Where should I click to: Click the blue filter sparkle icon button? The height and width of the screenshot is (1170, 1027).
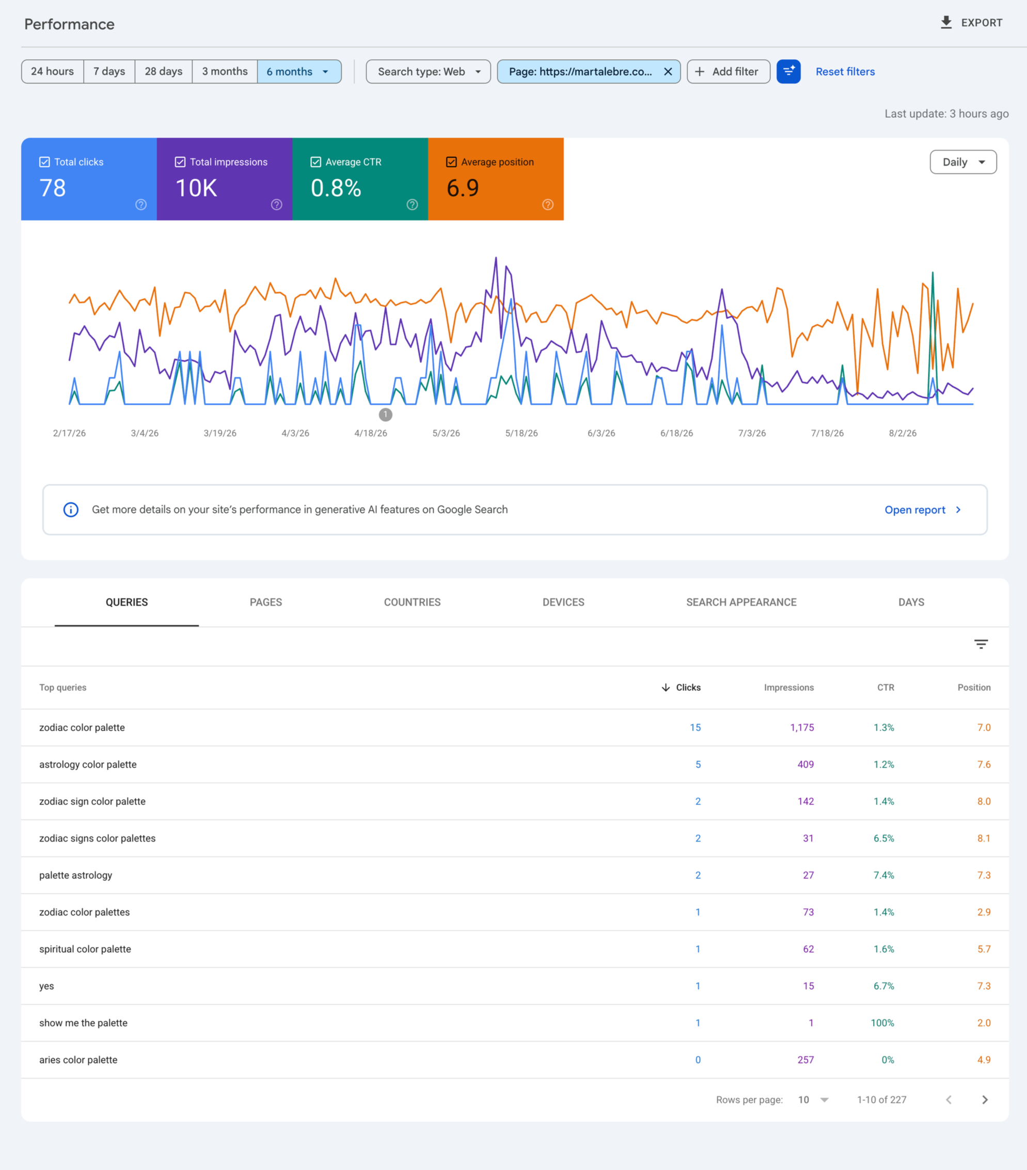pos(788,72)
